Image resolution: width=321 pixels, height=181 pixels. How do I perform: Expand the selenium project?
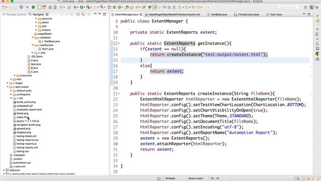click(x=4, y=170)
